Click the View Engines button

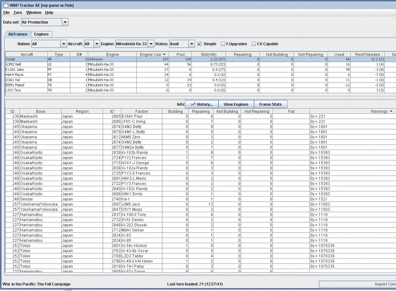[x=236, y=104]
